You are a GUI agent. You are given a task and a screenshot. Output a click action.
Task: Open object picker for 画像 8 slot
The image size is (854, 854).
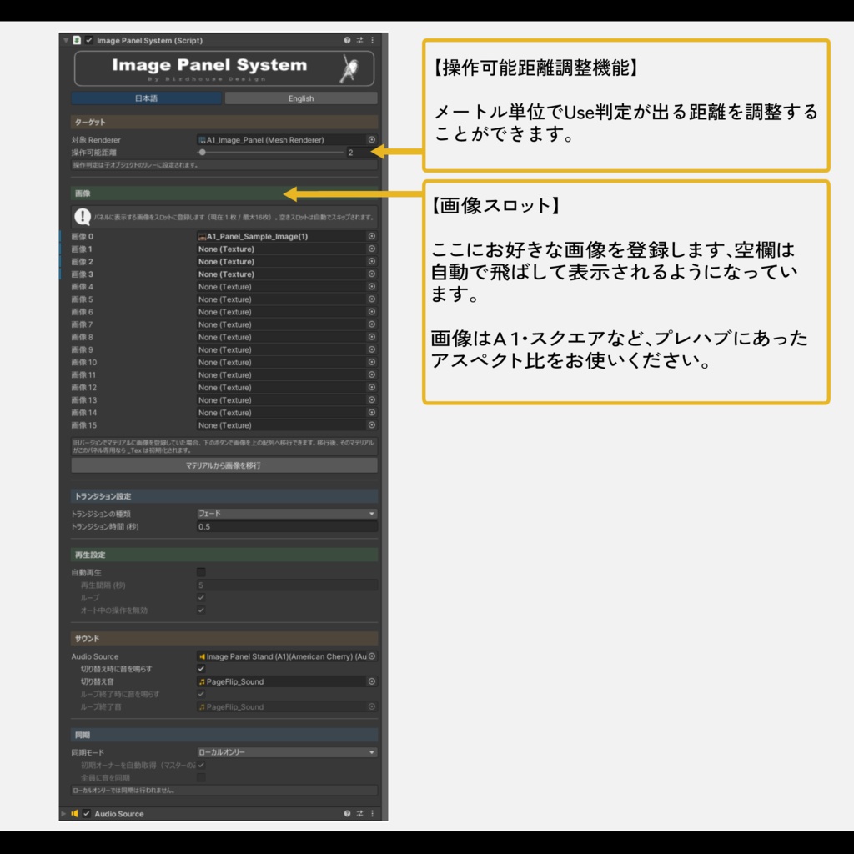372,337
